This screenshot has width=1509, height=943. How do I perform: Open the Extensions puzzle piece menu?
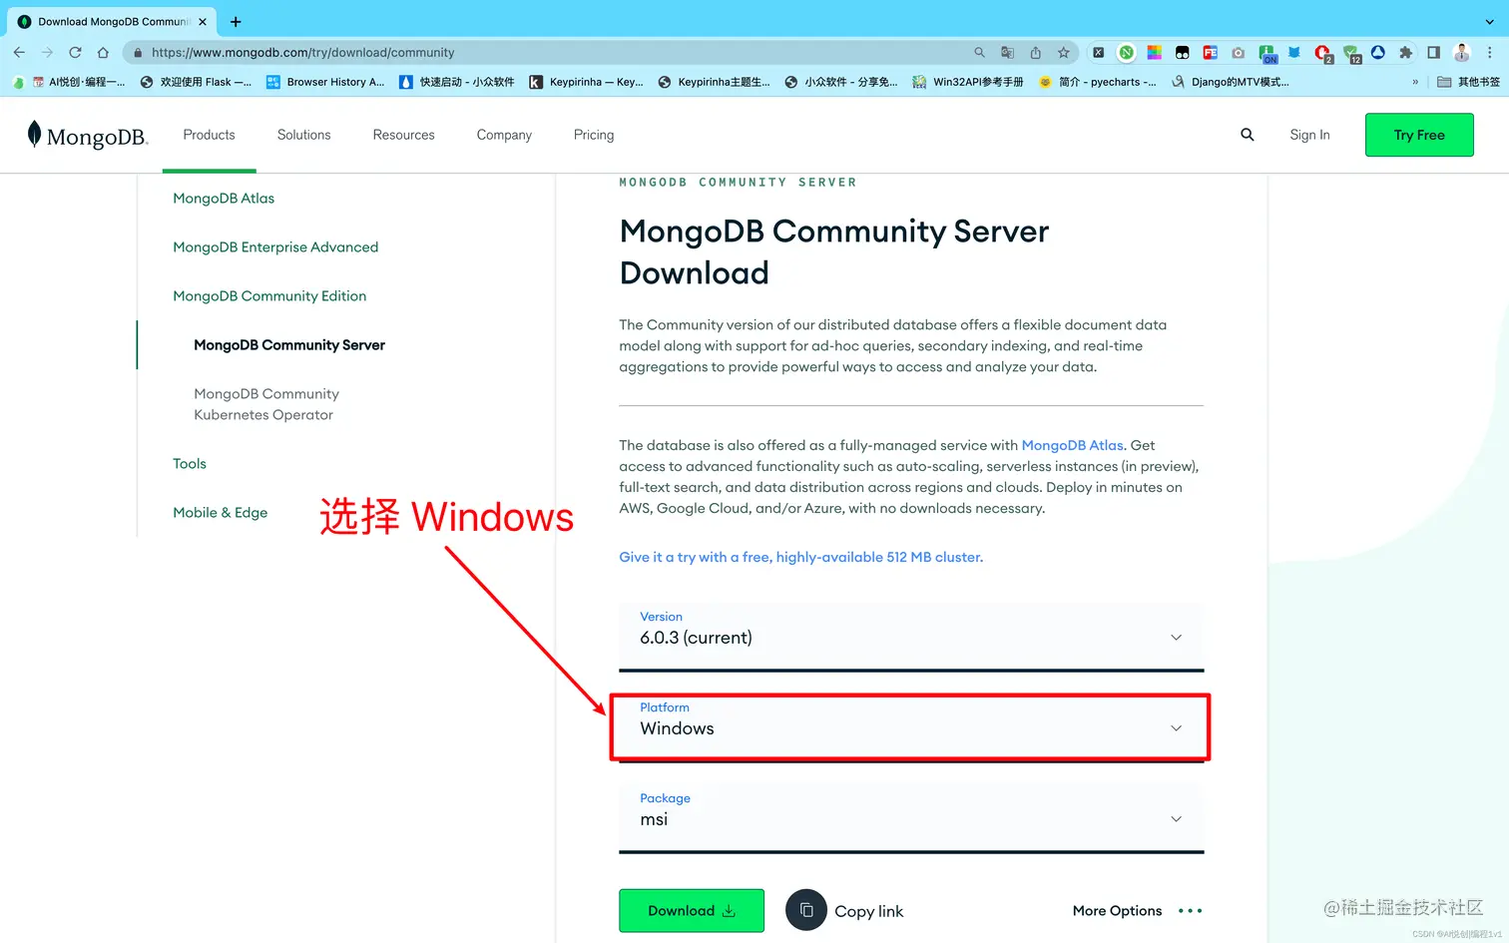(1405, 52)
